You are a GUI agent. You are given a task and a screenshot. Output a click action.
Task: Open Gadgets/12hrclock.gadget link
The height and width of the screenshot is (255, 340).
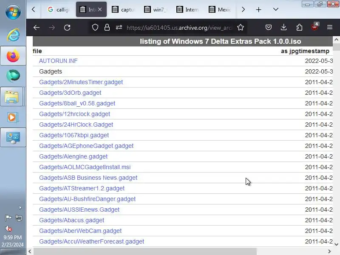coord(75,114)
